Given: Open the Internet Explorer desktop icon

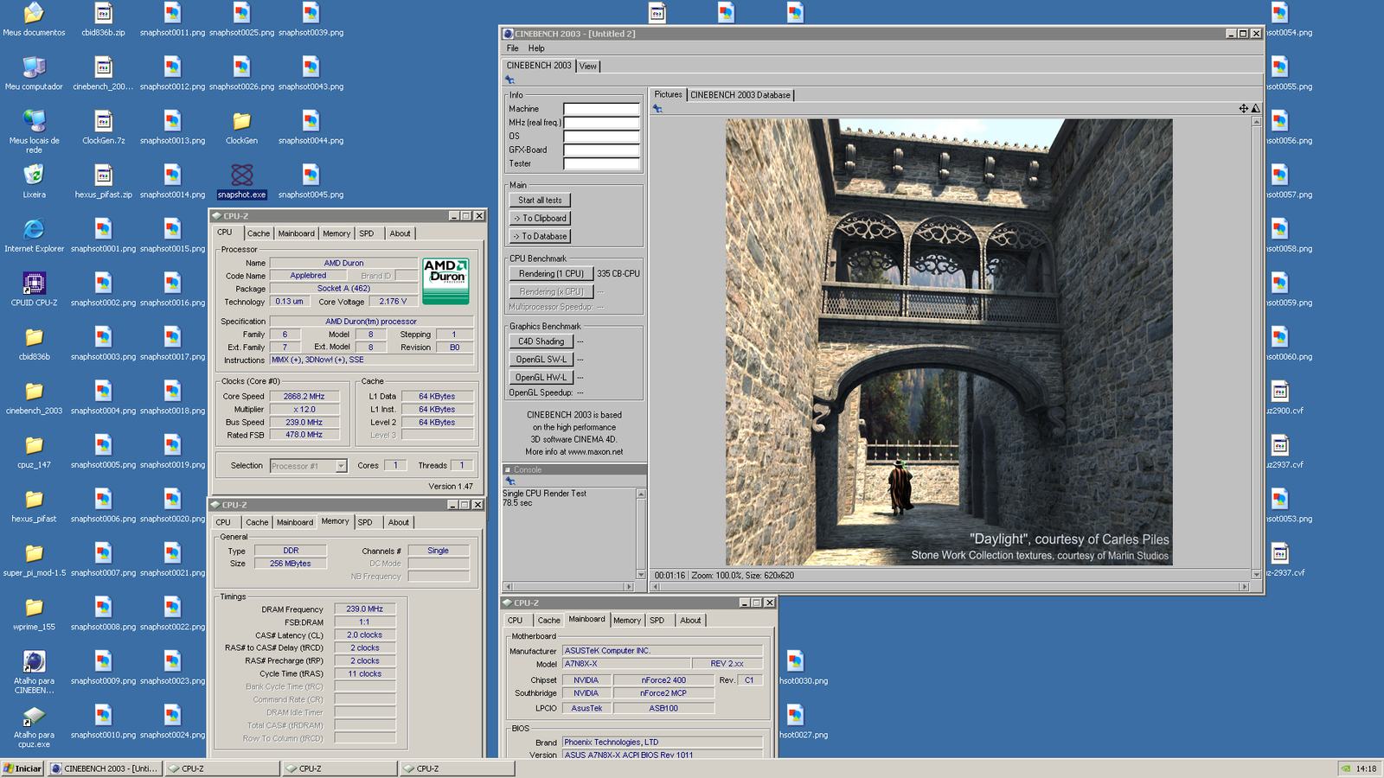Looking at the screenshot, I should pos(34,230).
